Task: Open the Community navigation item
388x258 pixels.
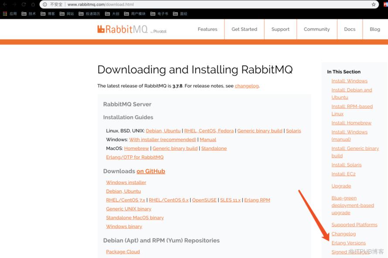Action: pos(317,29)
